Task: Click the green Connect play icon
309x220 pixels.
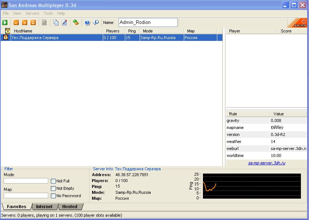Action: (5, 22)
